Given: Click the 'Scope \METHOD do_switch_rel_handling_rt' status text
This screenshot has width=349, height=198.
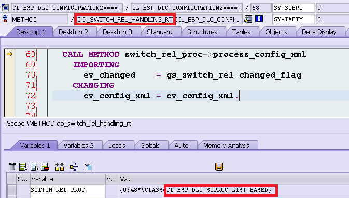Looking at the screenshot, I should pyautogui.click(x=69, y=124).
